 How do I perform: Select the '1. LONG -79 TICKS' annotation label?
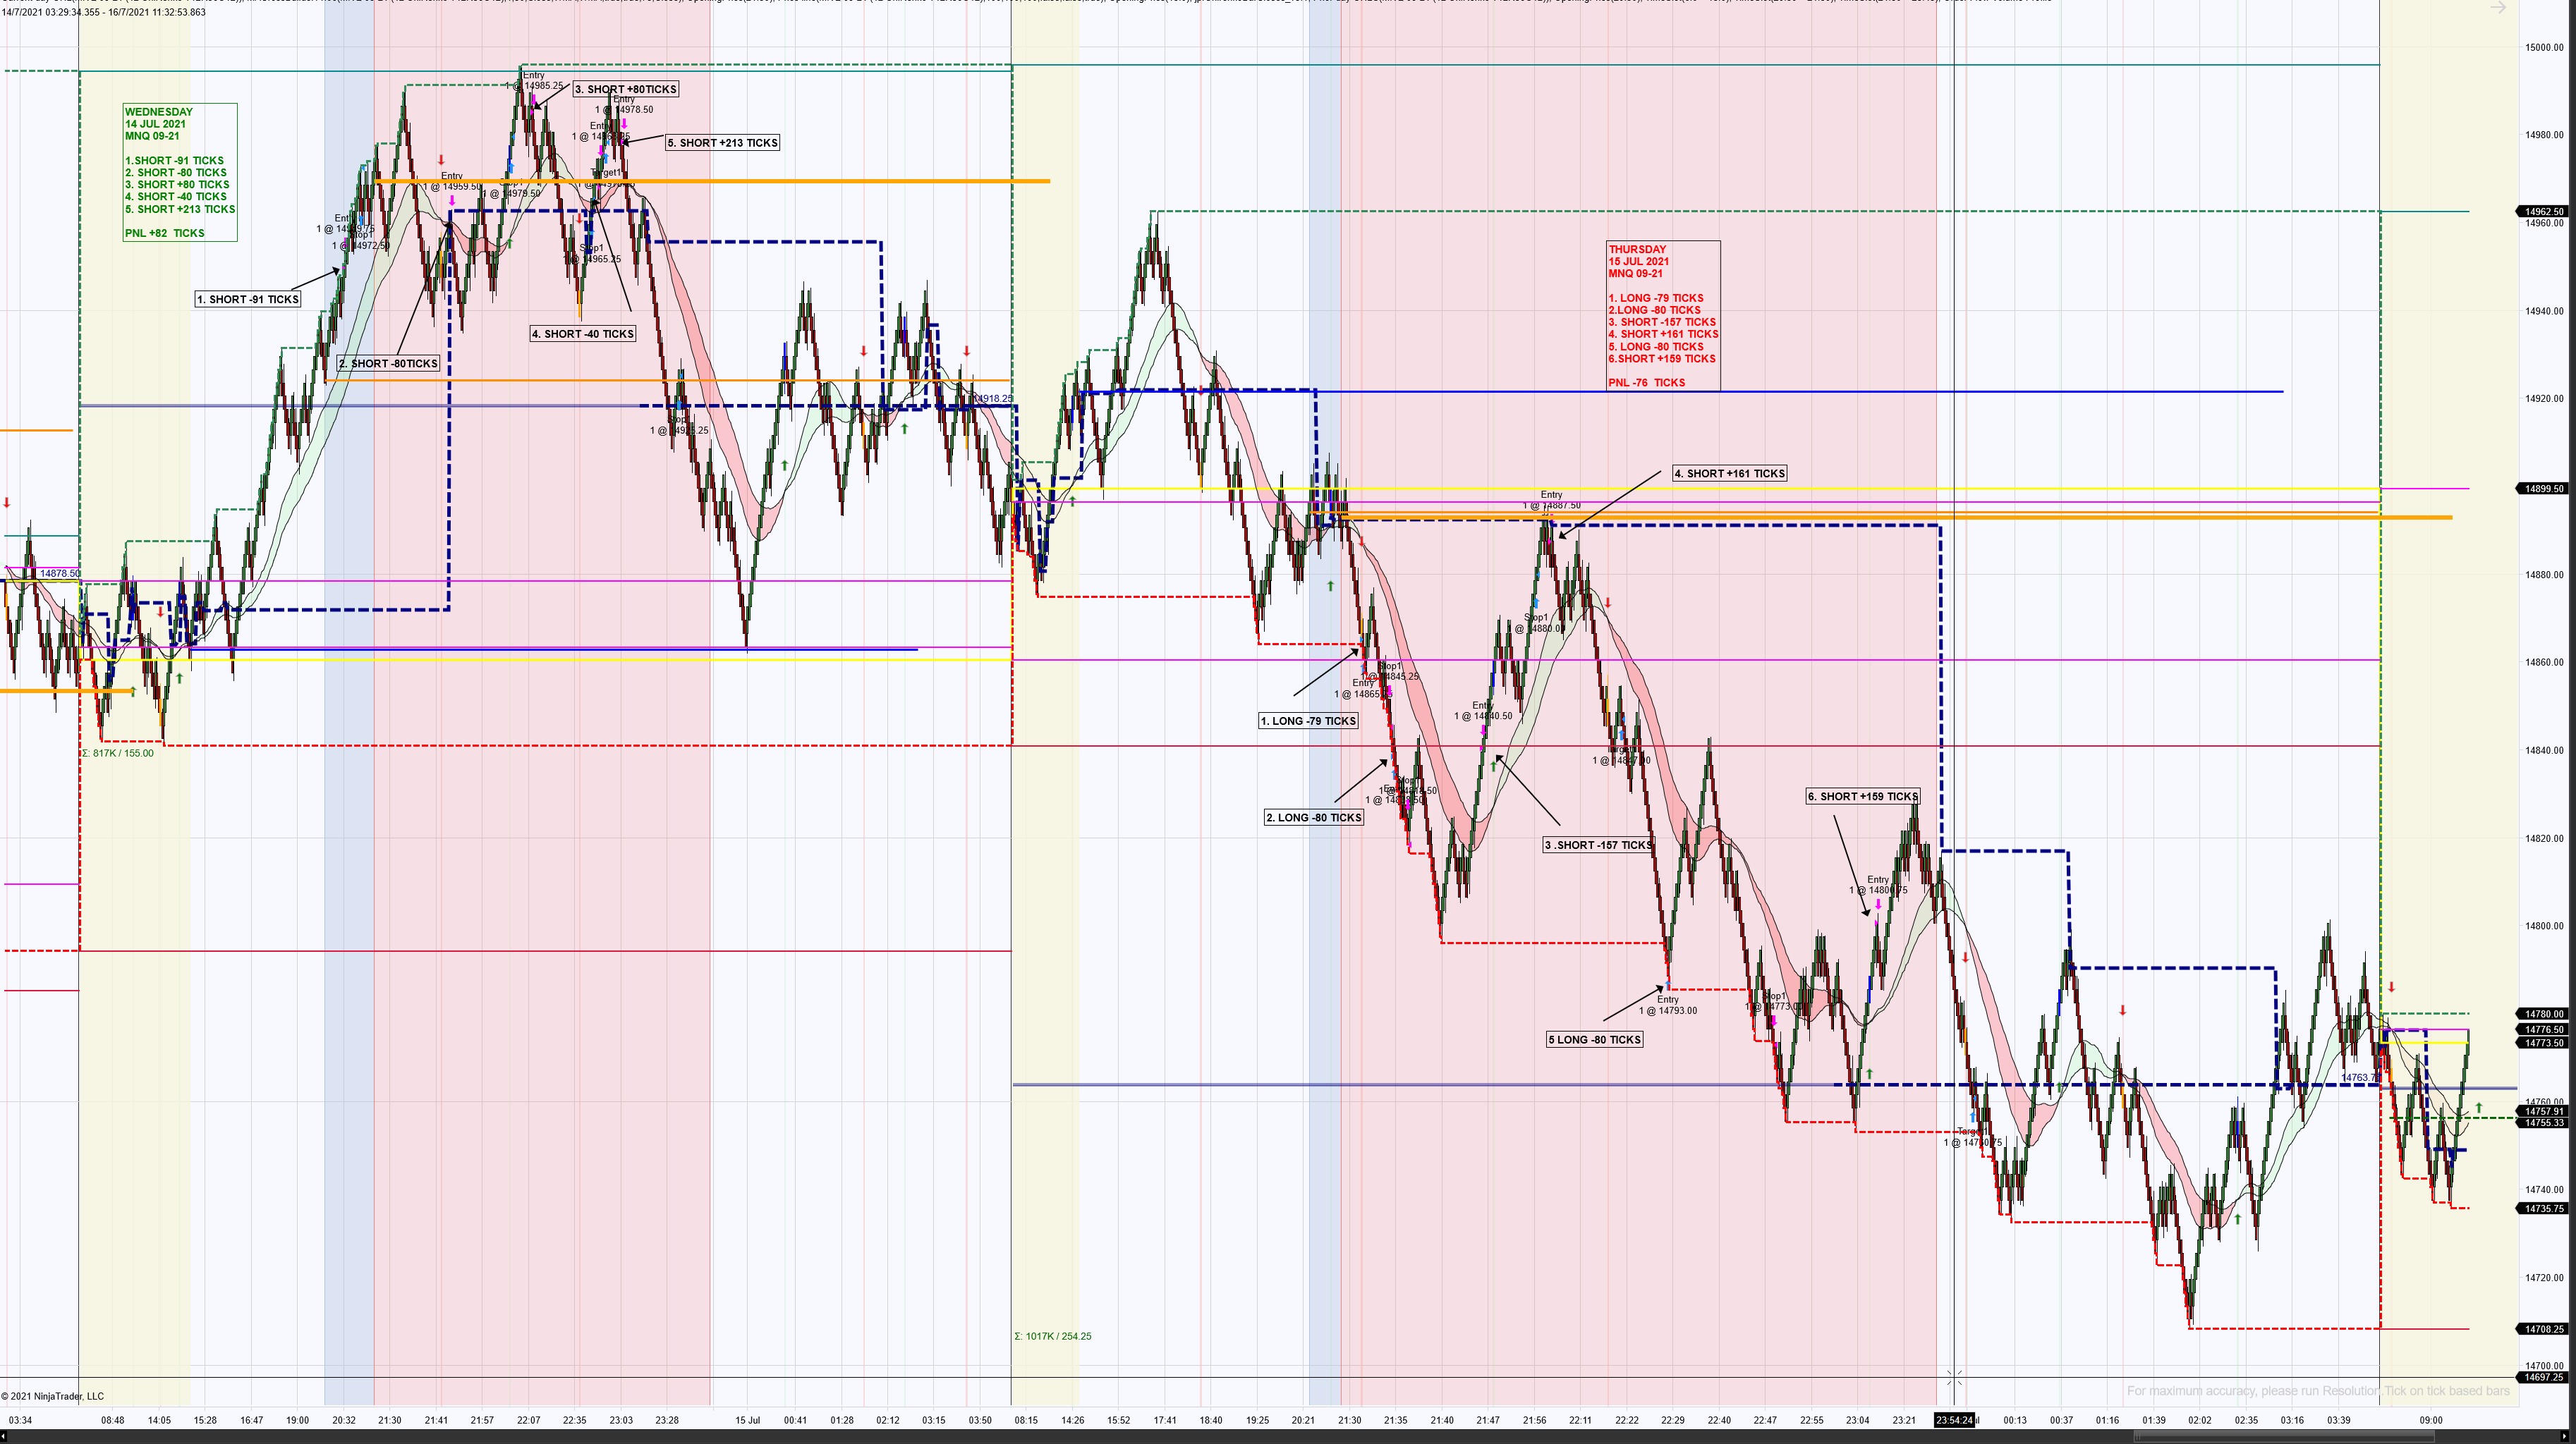click(1308, 721)
